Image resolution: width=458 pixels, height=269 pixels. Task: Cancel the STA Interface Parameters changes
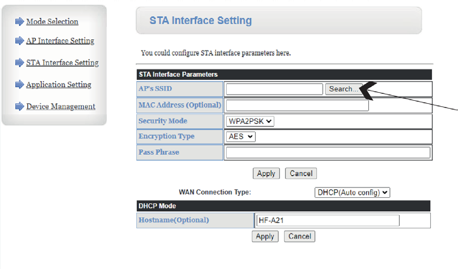click(301, 174)
